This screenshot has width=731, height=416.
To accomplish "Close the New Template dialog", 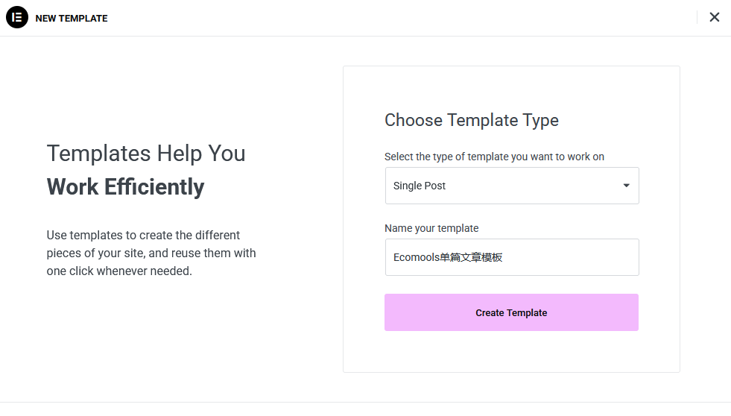I will (x=714, y=17).
